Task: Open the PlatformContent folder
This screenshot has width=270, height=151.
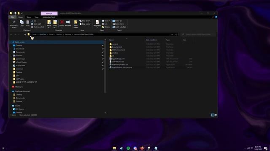Action: point(119,50)
